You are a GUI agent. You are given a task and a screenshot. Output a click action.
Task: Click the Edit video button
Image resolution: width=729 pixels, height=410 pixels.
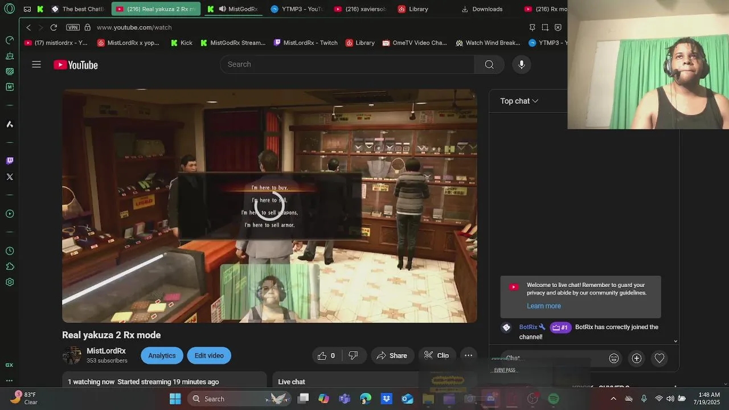point(209,355)
